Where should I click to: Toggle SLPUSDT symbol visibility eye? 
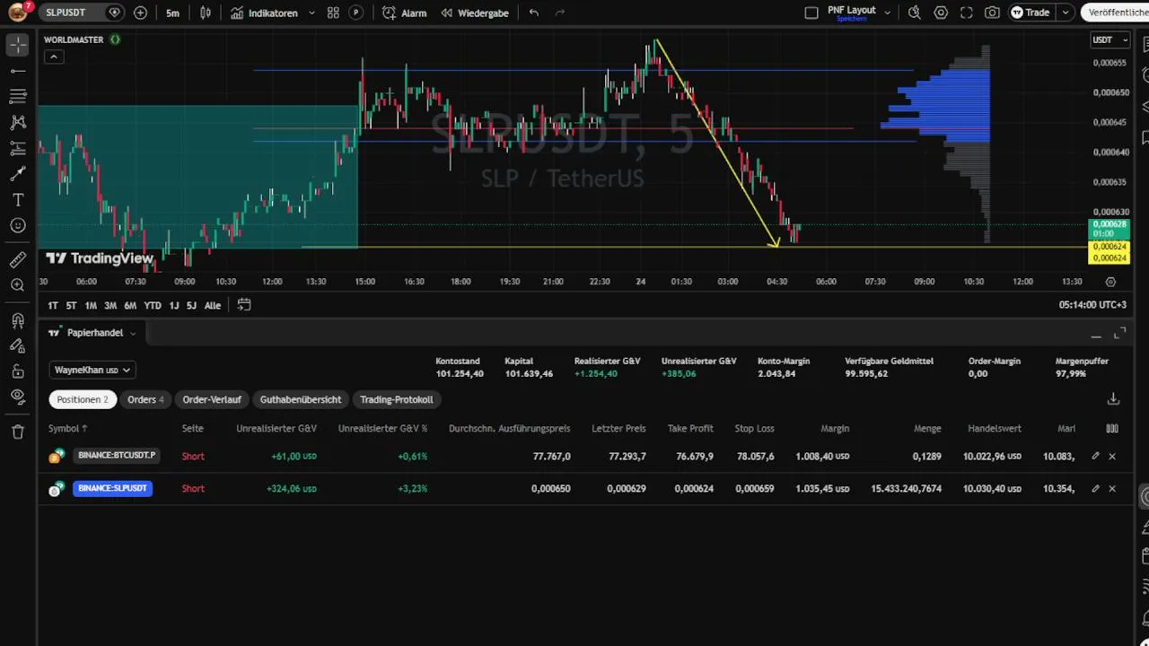[114, 13]
